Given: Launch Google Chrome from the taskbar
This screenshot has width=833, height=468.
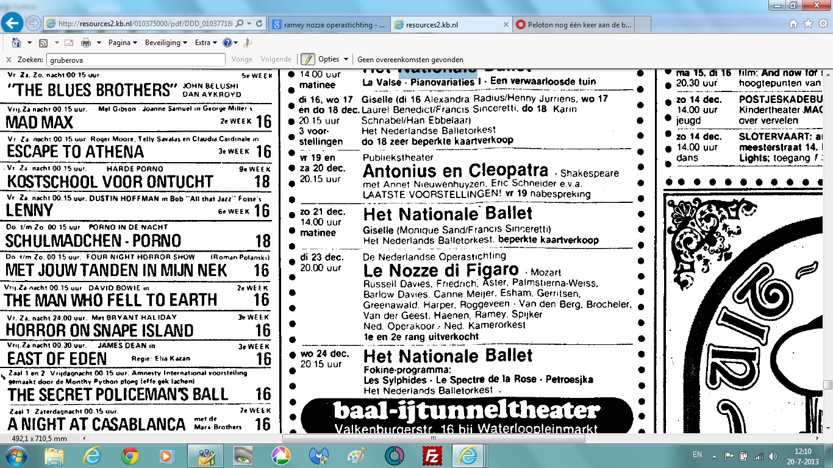Looking at the screenshot, I should pos(129,455).
